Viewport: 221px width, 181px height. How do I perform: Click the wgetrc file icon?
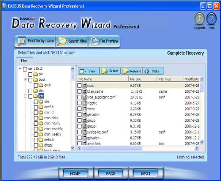point(84,103)
